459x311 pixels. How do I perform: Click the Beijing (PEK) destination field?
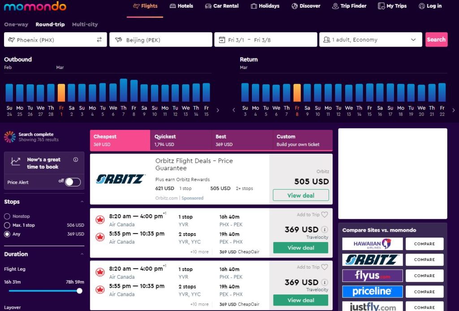(160, 40)
